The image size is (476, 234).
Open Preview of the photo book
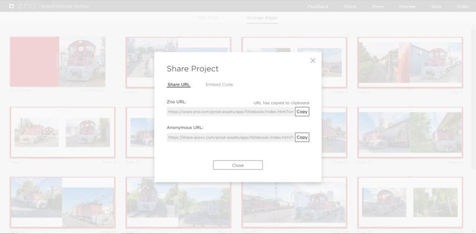(x=407, y=7)
